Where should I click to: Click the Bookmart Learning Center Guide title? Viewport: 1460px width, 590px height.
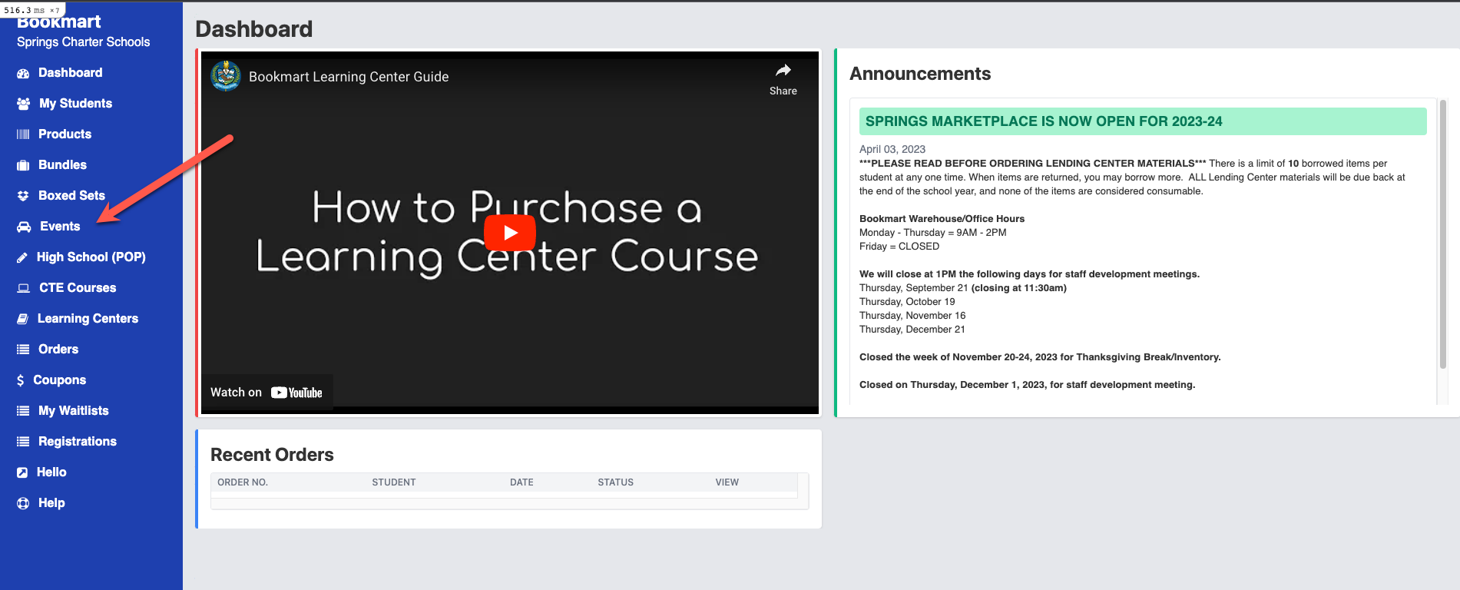[349, 77]
